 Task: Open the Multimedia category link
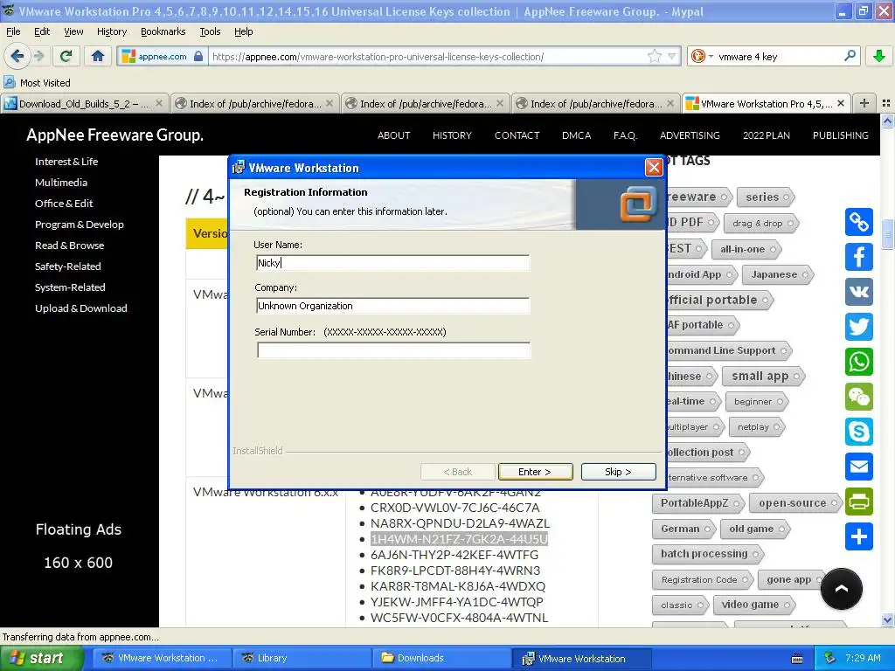pyautogui.click(x=61, y=183)
